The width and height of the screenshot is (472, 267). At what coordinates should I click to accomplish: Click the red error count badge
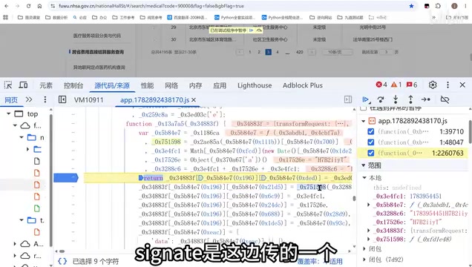[x=381, y=85]
